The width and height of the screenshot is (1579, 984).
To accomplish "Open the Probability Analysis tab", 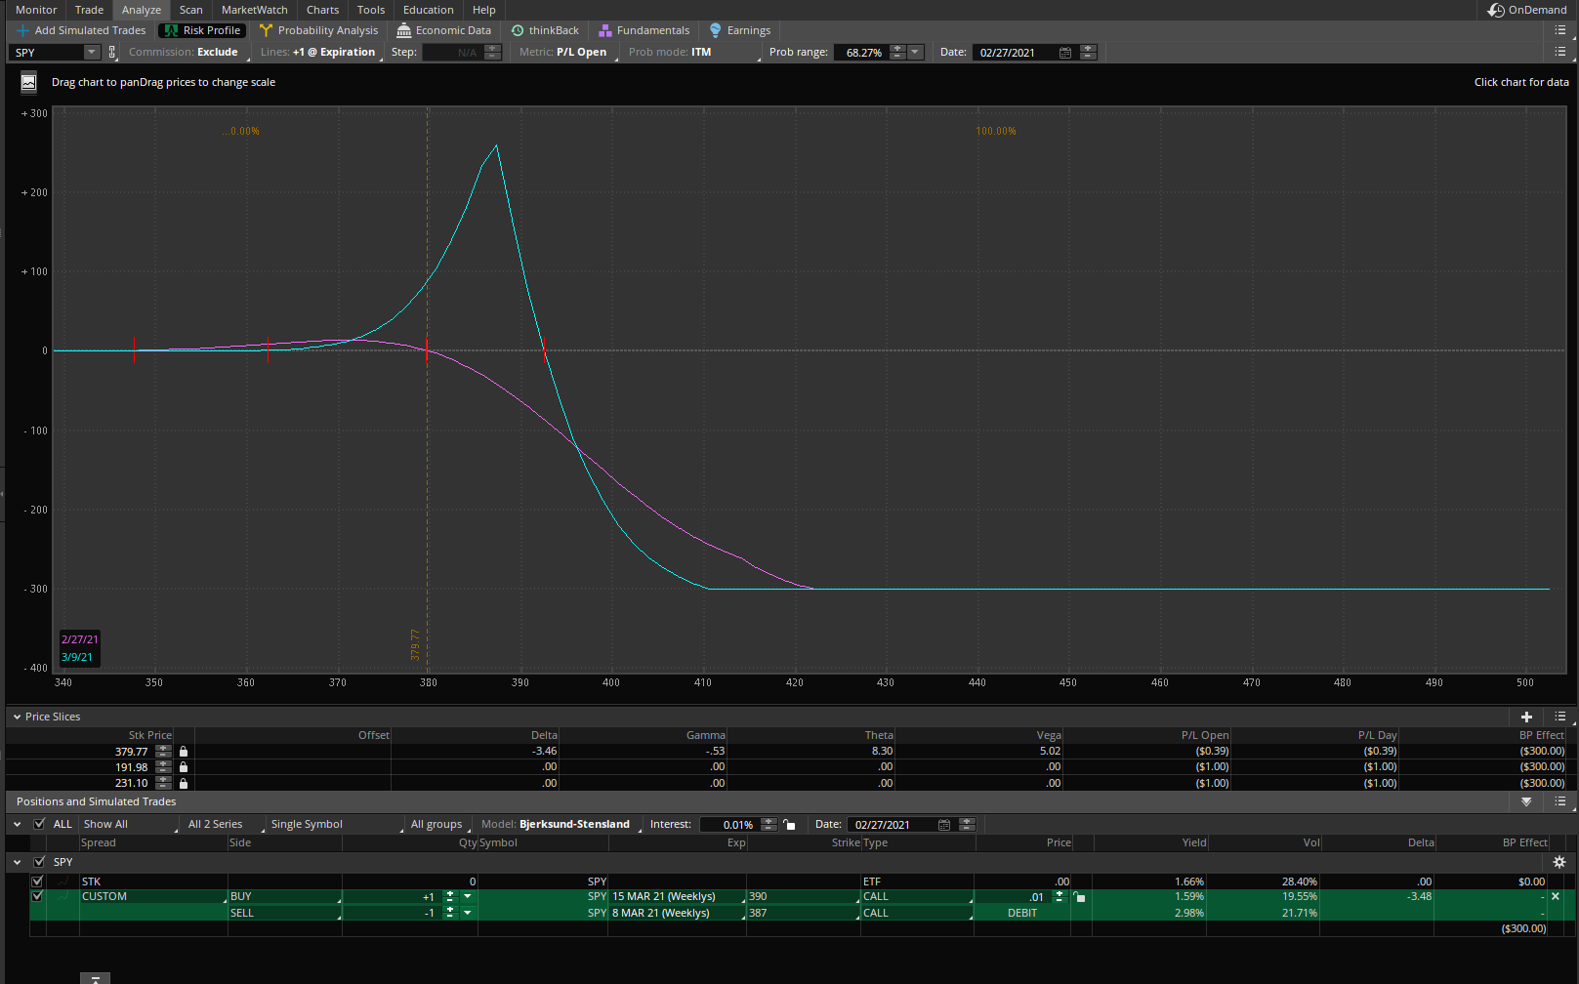I will pyautogui.click(x=318, y=30).
